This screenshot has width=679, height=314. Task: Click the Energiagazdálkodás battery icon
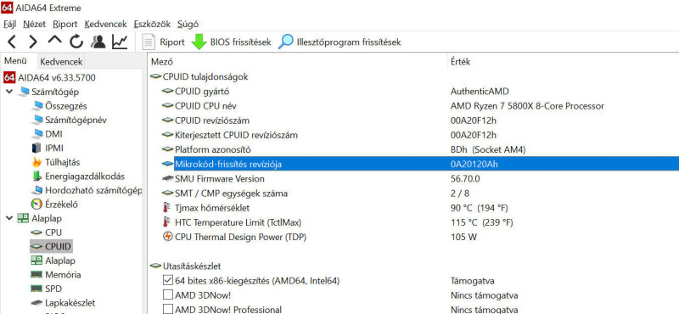pos(37,177)
